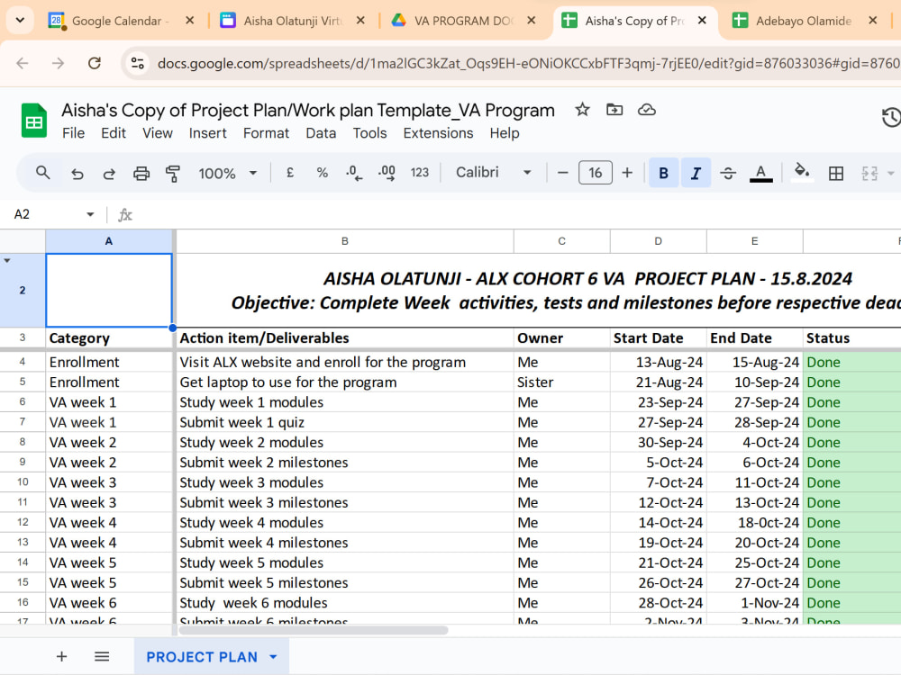
Task: Switch to VA PROGRAM DOC tab
Action: [x=462, y=21]
